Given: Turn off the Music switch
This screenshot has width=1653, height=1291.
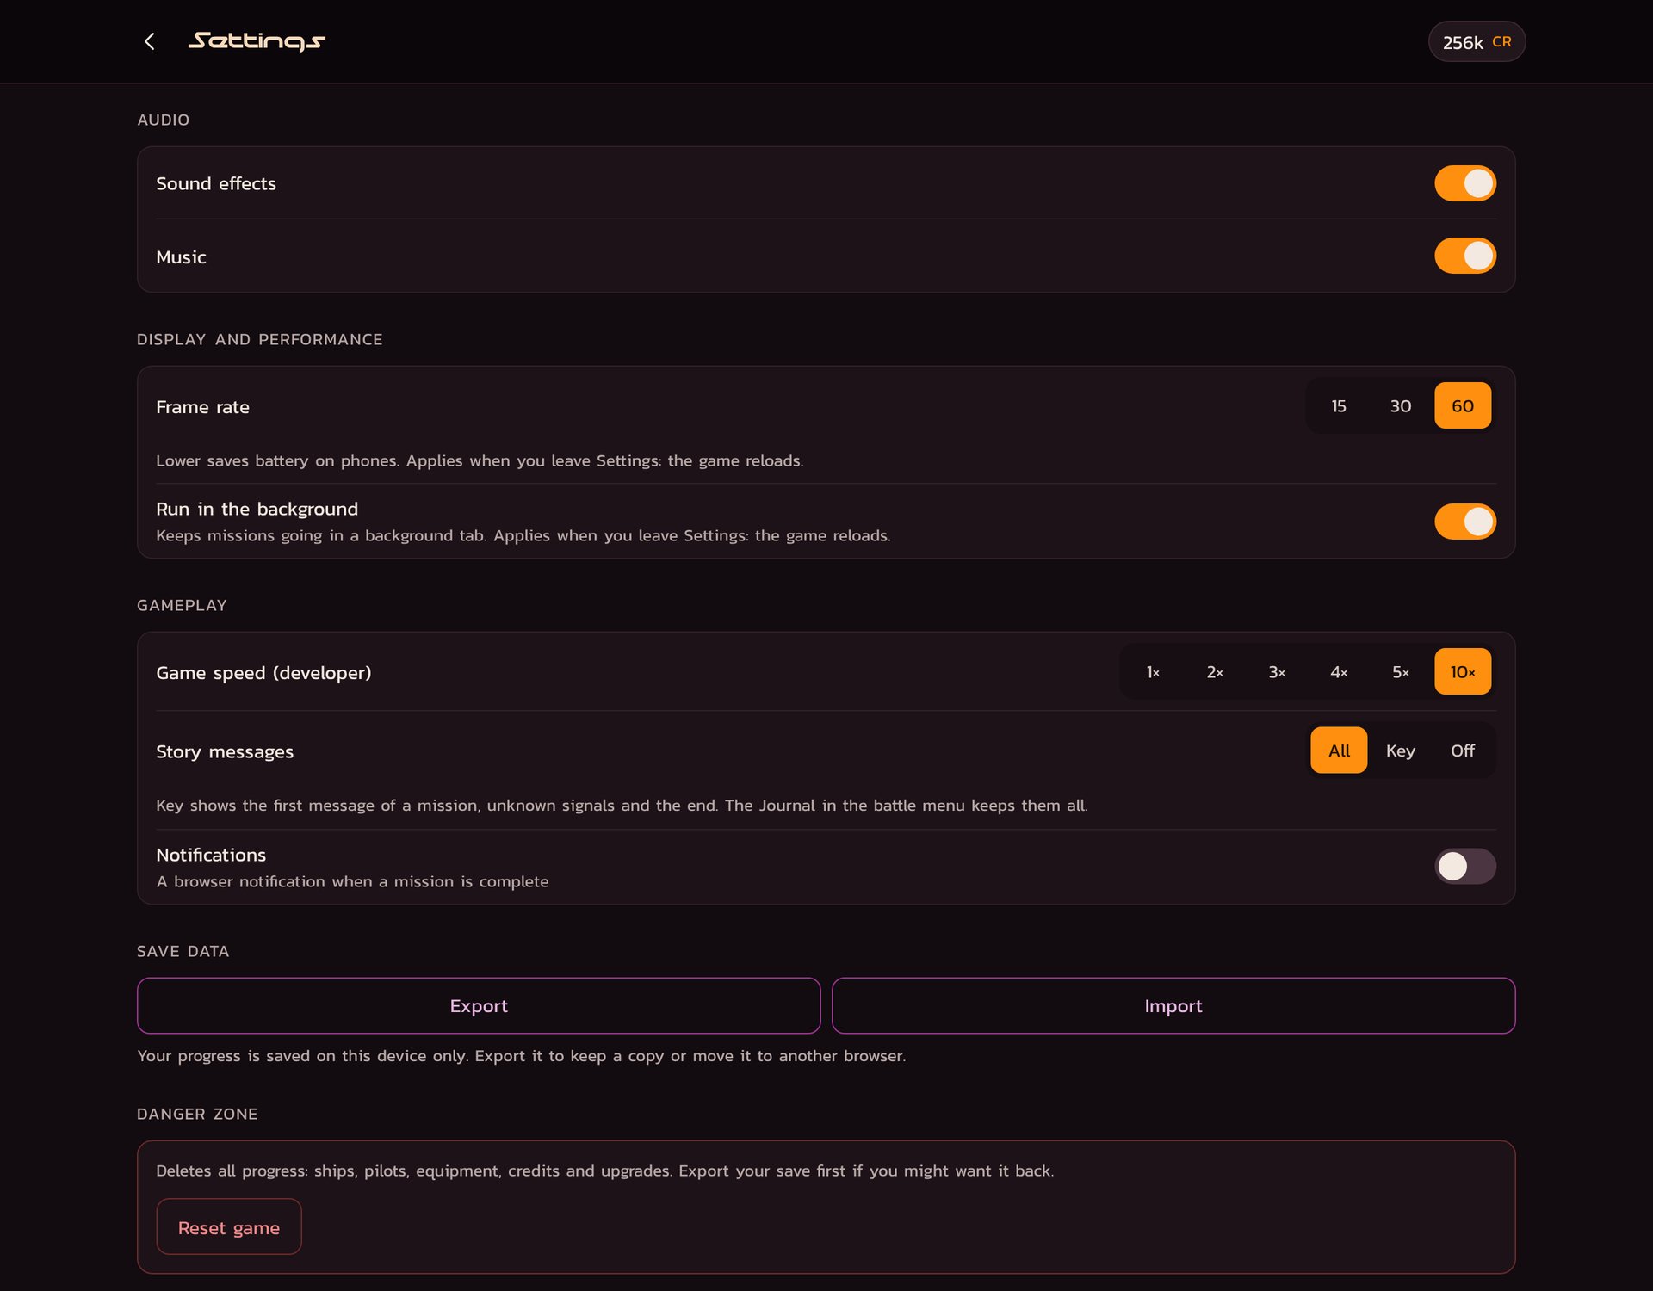Looking at the screenshot, I should pyautogui.click(x=1464, y=256).
